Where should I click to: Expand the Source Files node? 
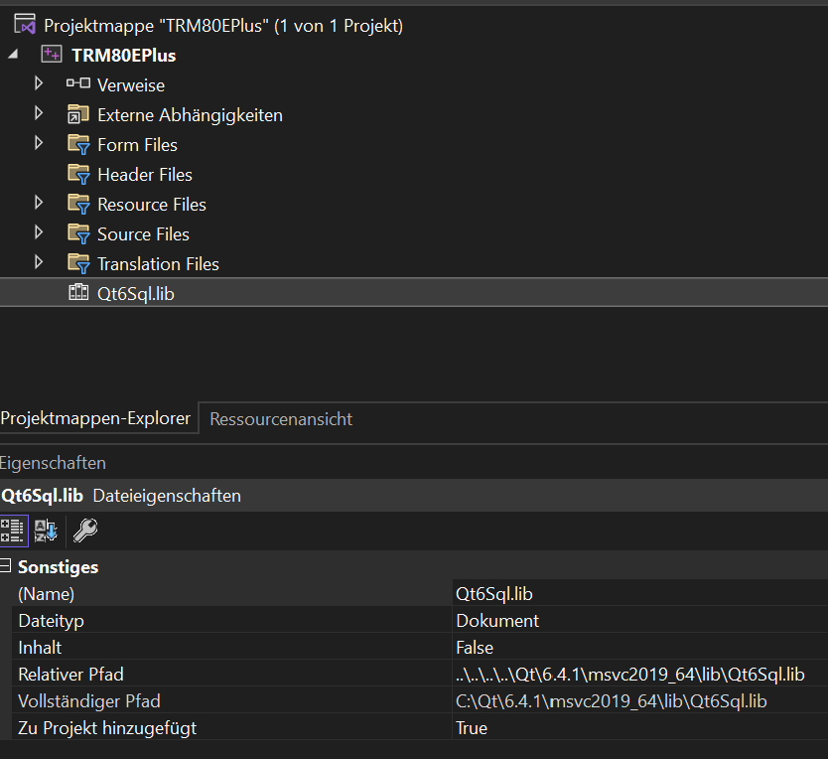coord(39,233)
